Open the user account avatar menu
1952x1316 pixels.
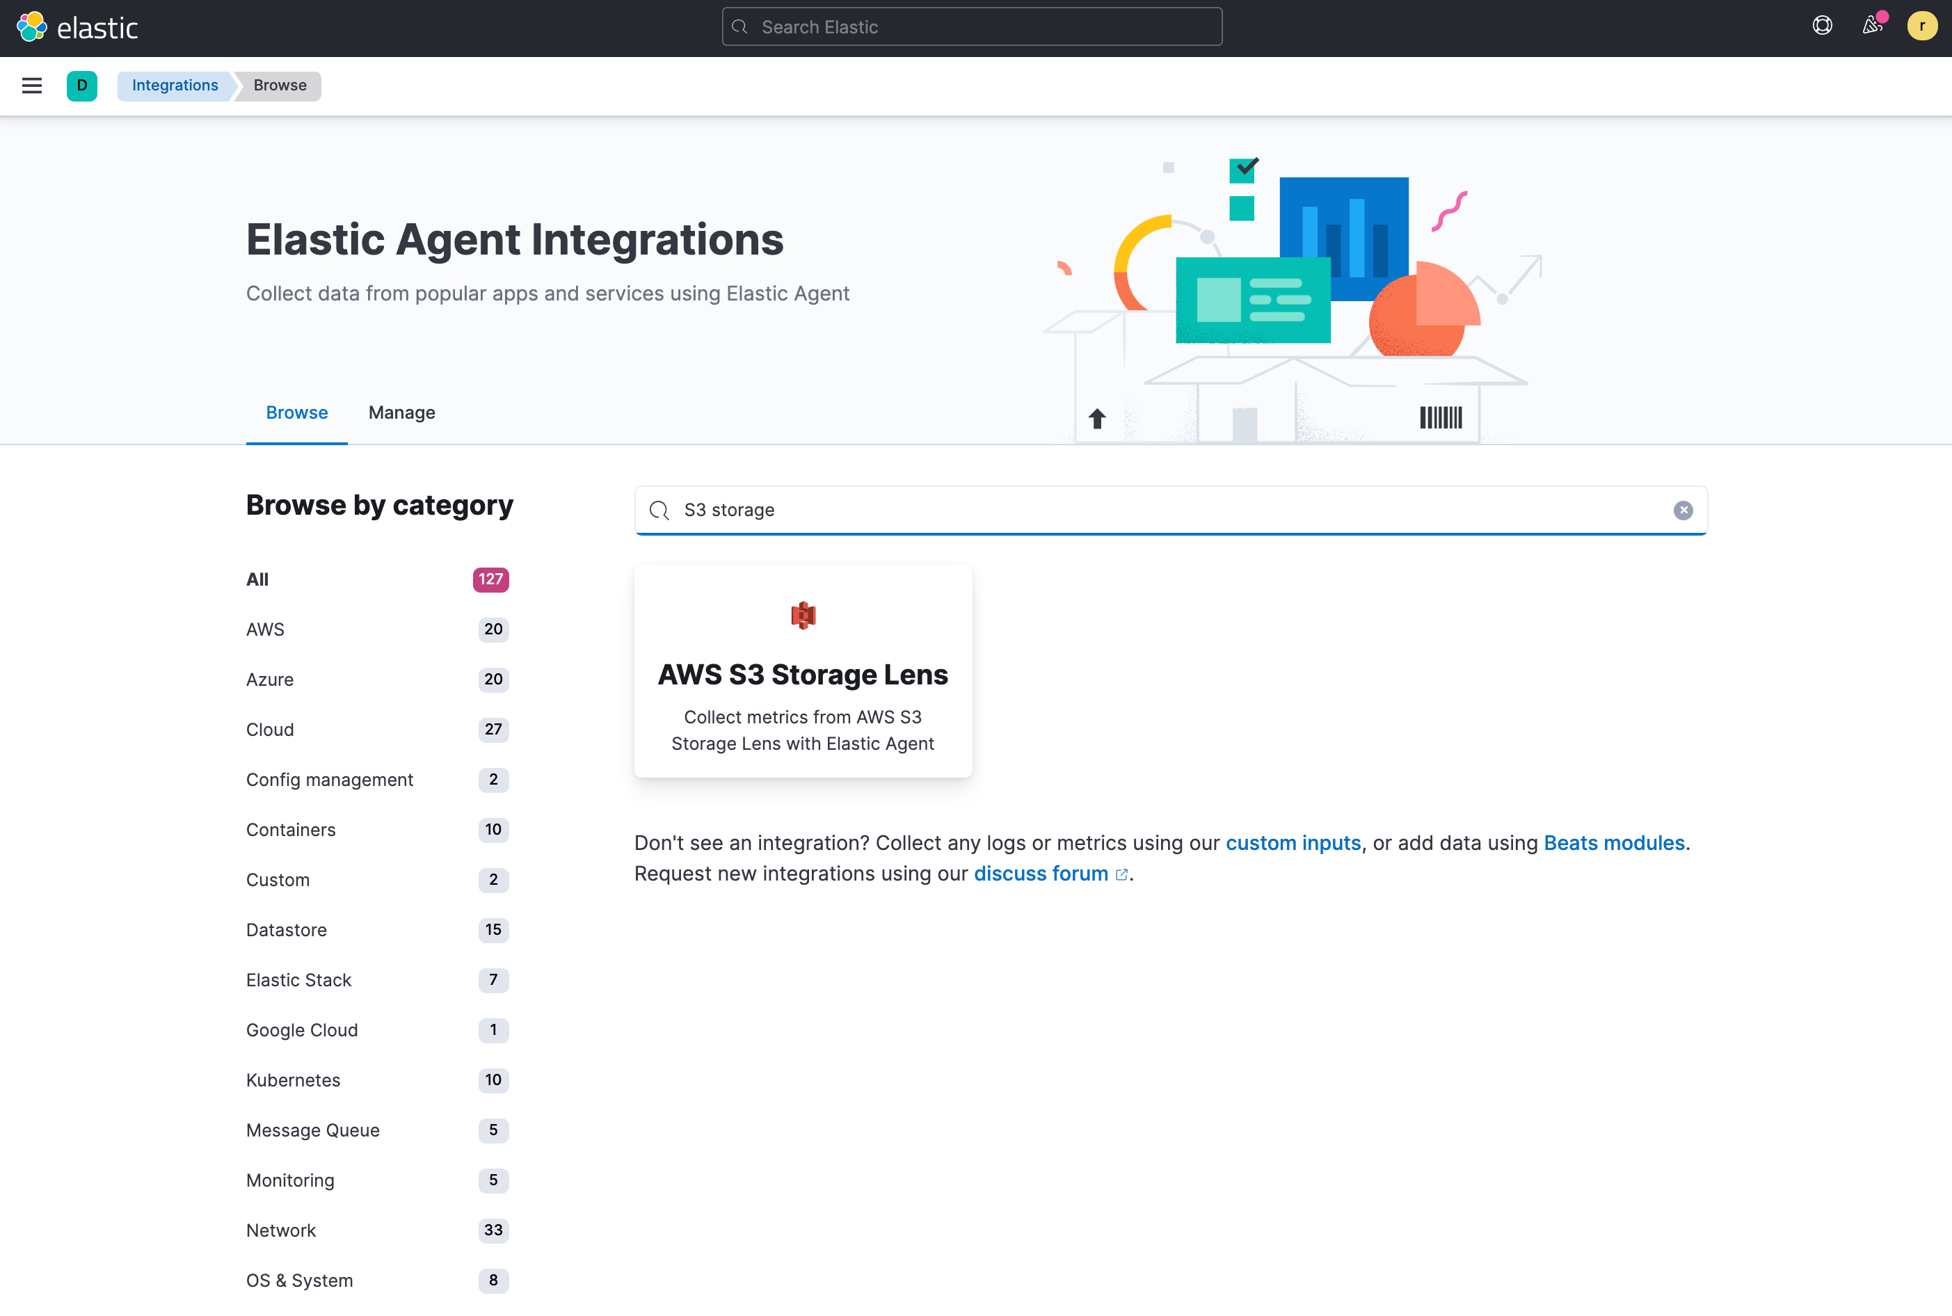pyautogui.click(x=1922, y=26)
